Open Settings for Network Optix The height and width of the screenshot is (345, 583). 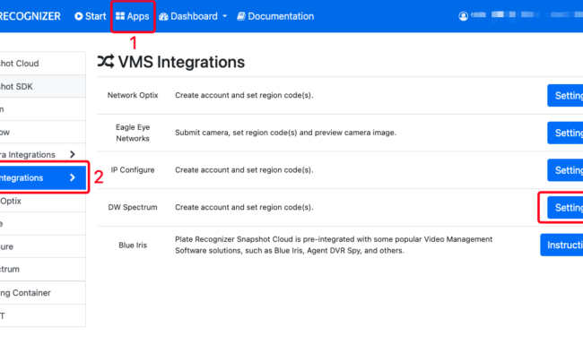point(565,96)
